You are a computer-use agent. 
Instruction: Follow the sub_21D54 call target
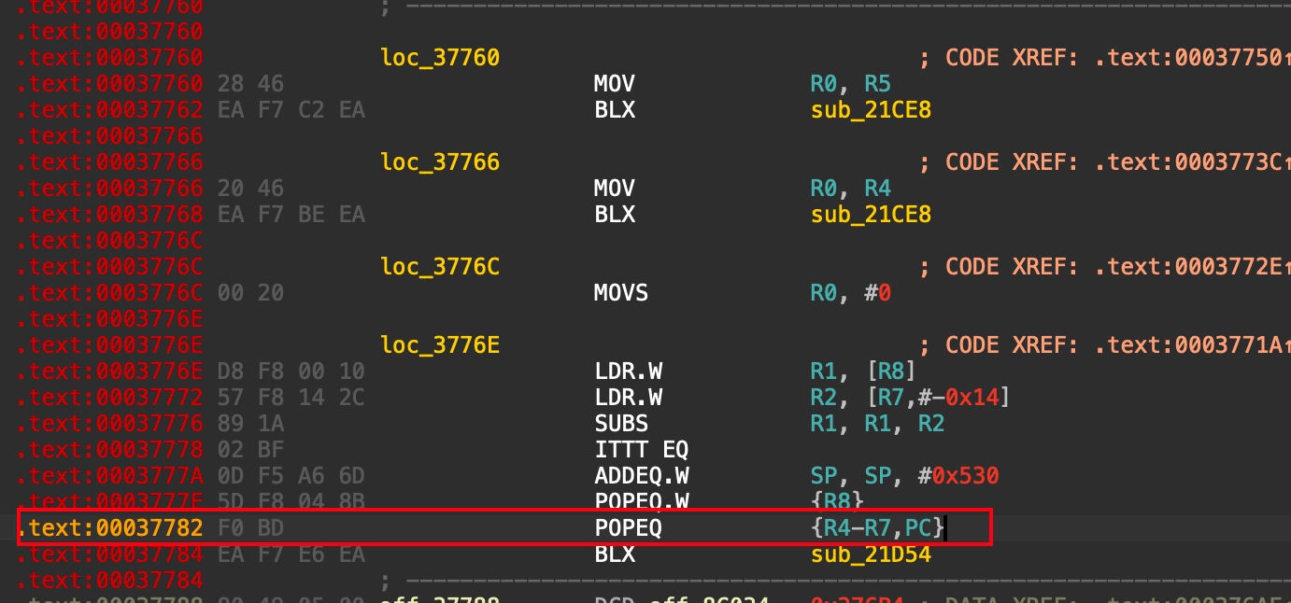coord(871,554)
